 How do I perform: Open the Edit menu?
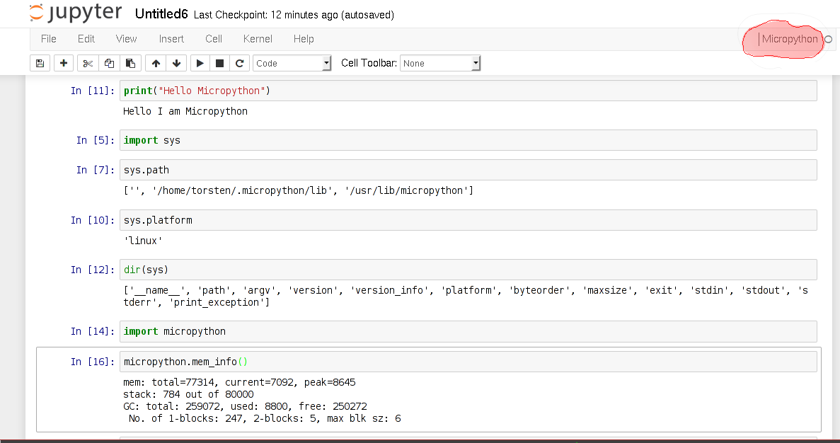[x=86, y=39]
